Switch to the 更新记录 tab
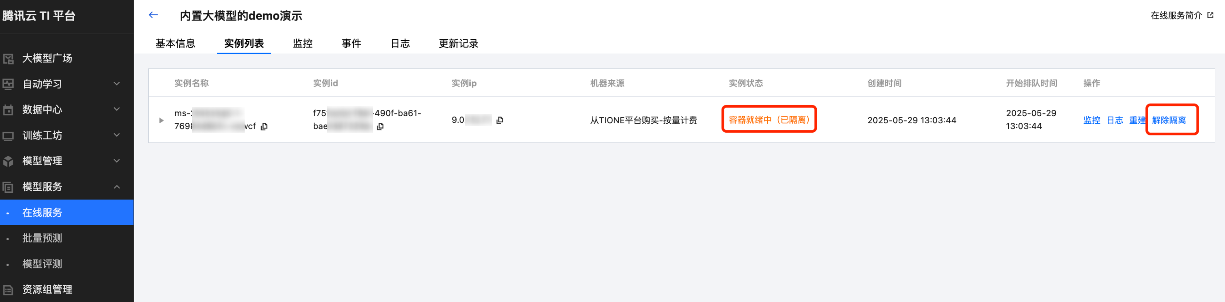The height and width of the screenshot is (302, 1225). (x=458, y=44)
